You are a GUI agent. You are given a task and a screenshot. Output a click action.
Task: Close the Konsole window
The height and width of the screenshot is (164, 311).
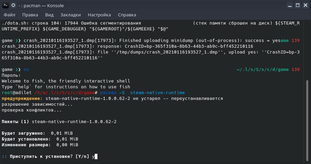pyautogui.click(x=306, y=5)
